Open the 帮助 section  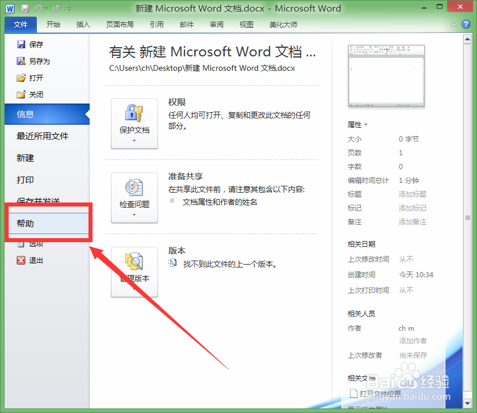(48, 224)
